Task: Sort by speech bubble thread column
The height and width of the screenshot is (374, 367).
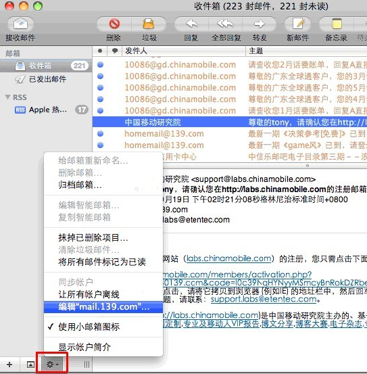Action: [115, 51]
